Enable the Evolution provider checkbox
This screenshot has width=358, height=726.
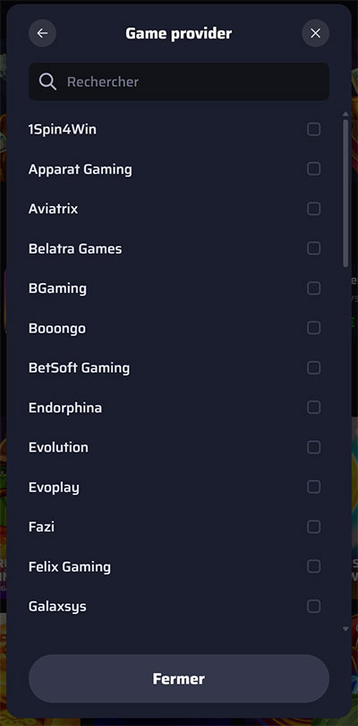click(x=313, y=447)
